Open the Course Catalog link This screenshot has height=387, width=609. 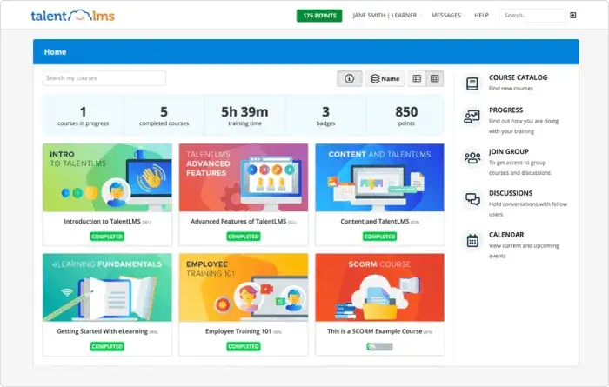point(519,77)
